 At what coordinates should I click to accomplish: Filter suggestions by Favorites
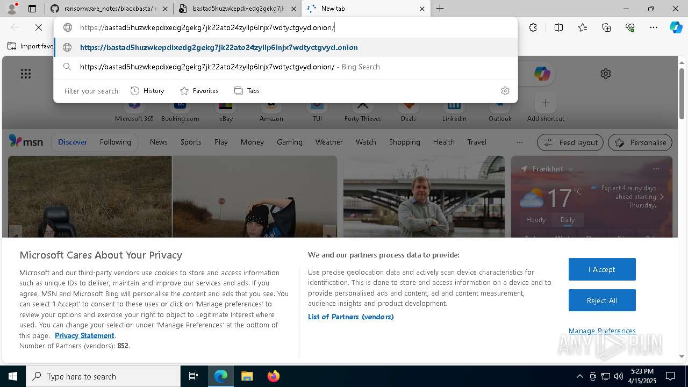(199, 91)
